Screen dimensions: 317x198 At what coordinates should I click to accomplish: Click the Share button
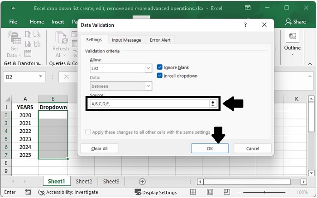295,22
